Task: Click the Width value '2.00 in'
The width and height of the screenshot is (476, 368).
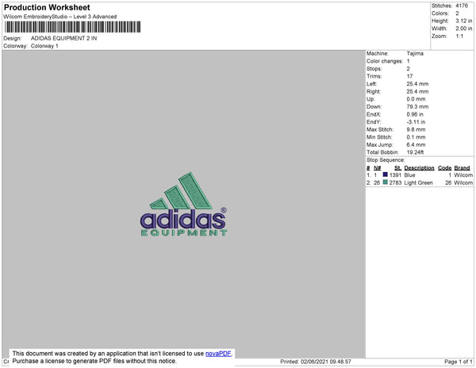Action: 464,29
